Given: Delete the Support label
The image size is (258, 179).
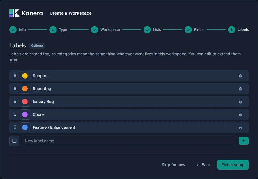Looking at the screenshot, I should point(241,76).
